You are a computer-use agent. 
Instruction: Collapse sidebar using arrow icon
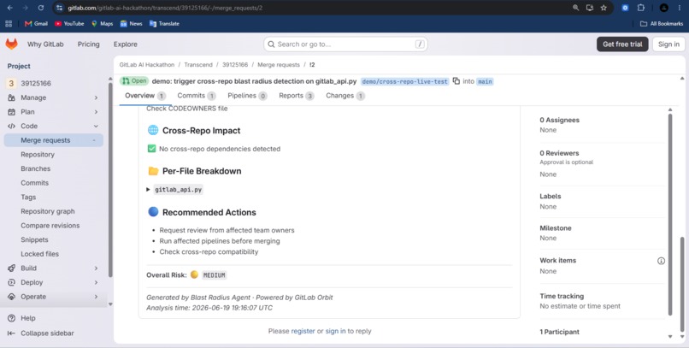(x=12, y=333)
